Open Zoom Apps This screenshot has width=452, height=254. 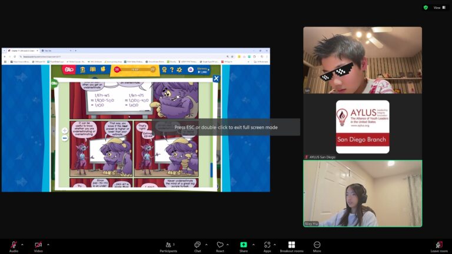[x=267, y=246]
